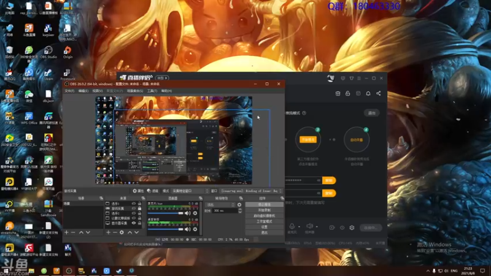The height and width of the screenshot is (276, 491).
Task: Pop out the Scene Transitions dock
Action: (x=241, y=198)
